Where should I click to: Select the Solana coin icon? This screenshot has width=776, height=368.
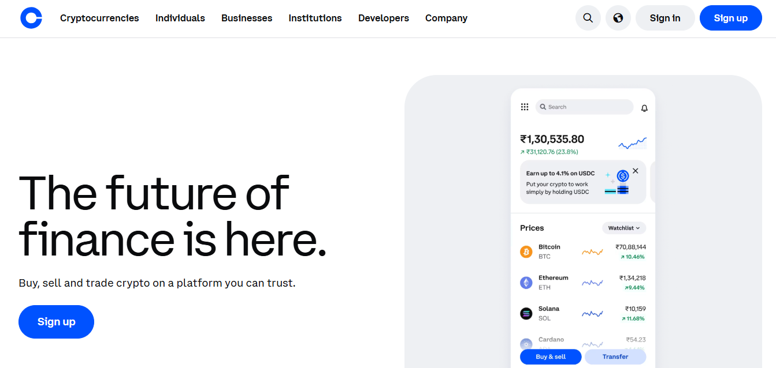pos(526,314)
